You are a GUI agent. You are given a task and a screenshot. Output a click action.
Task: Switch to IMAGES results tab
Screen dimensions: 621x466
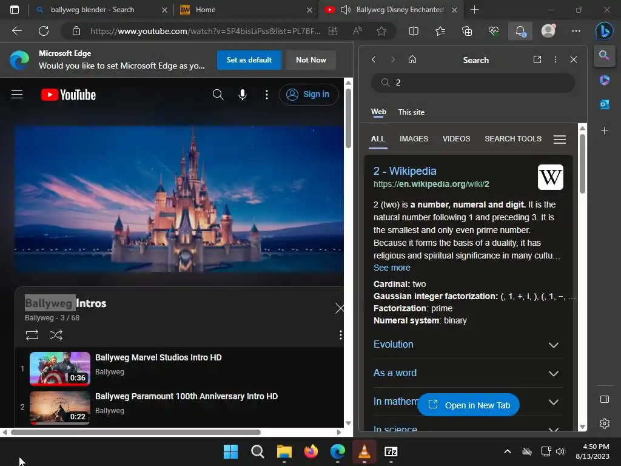click(x=414, y=139)
